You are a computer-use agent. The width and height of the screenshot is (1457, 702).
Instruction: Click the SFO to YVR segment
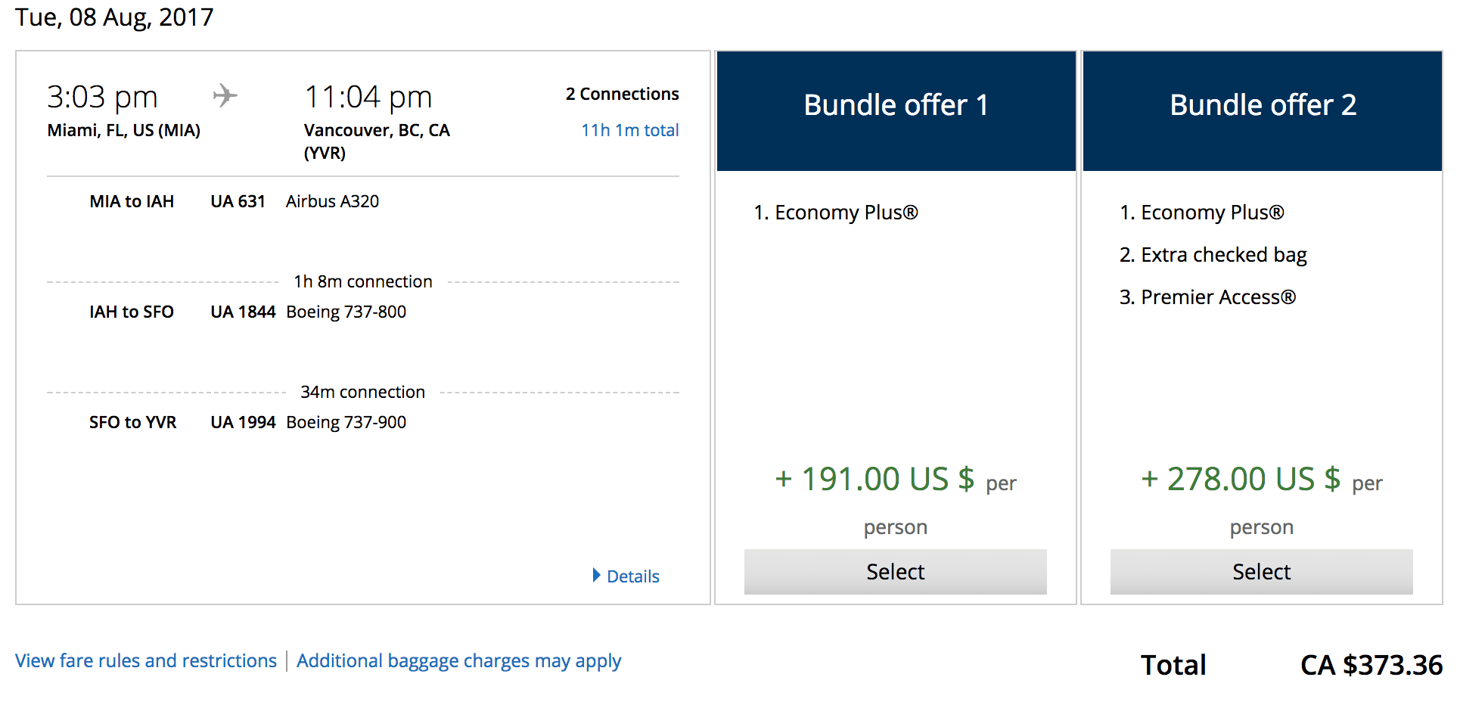[x=132, y=422]
